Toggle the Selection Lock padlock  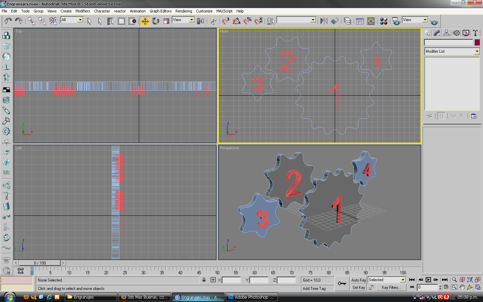click(x=204, y=280)
